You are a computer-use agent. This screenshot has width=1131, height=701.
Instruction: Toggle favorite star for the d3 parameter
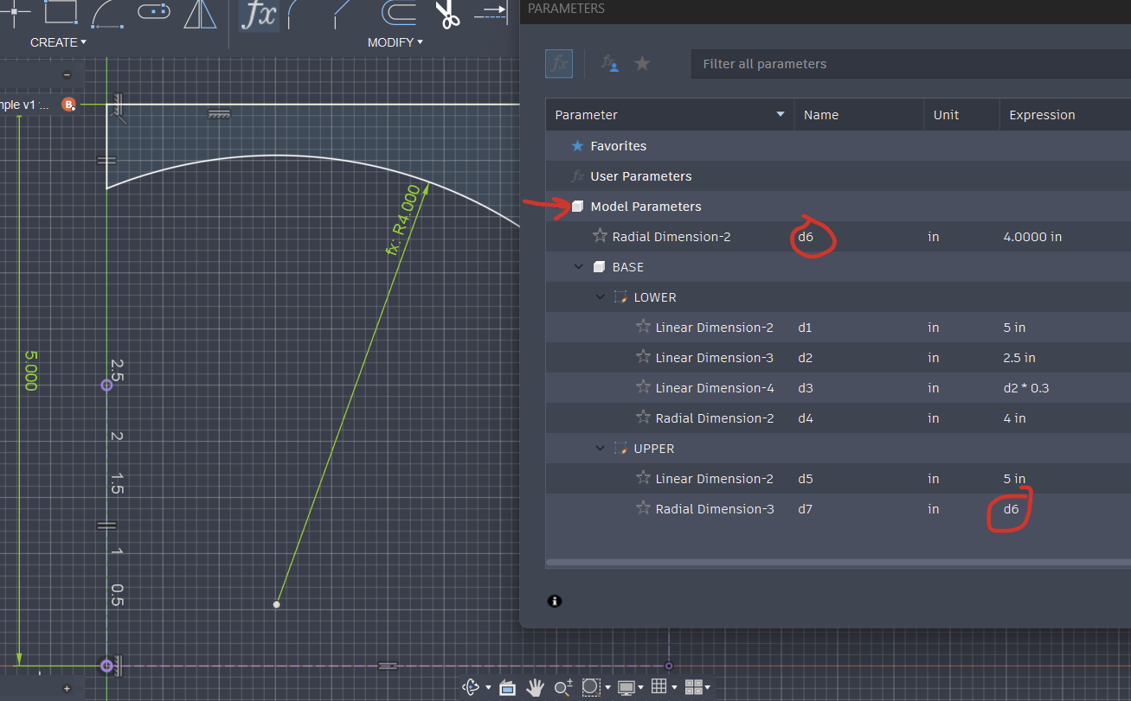643,387
